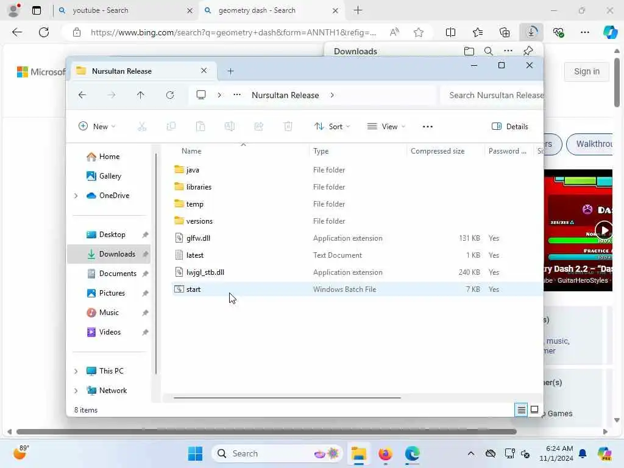Play the Geometry Dash video thumbnail
Image resolution: width=624 pixels, height=468 pixels.
pos(604,230)
